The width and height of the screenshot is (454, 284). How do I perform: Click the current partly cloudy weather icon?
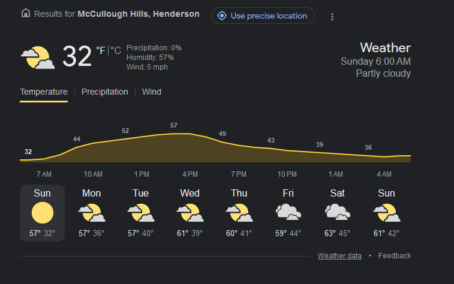(38, 58)
